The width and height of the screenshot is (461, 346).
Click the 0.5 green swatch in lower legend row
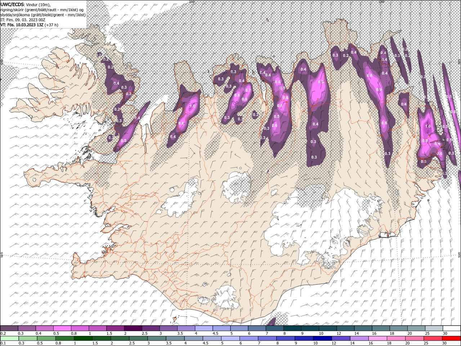pos(46,338)
